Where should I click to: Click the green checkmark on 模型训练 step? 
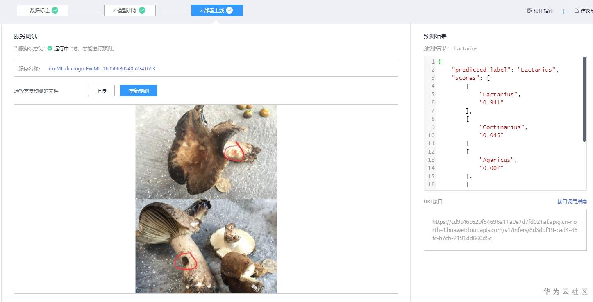tap(142, 10)
